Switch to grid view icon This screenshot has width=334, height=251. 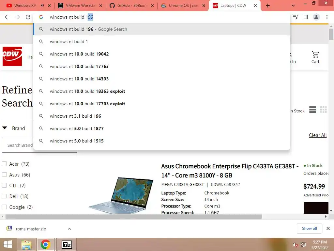pos(323,110)
